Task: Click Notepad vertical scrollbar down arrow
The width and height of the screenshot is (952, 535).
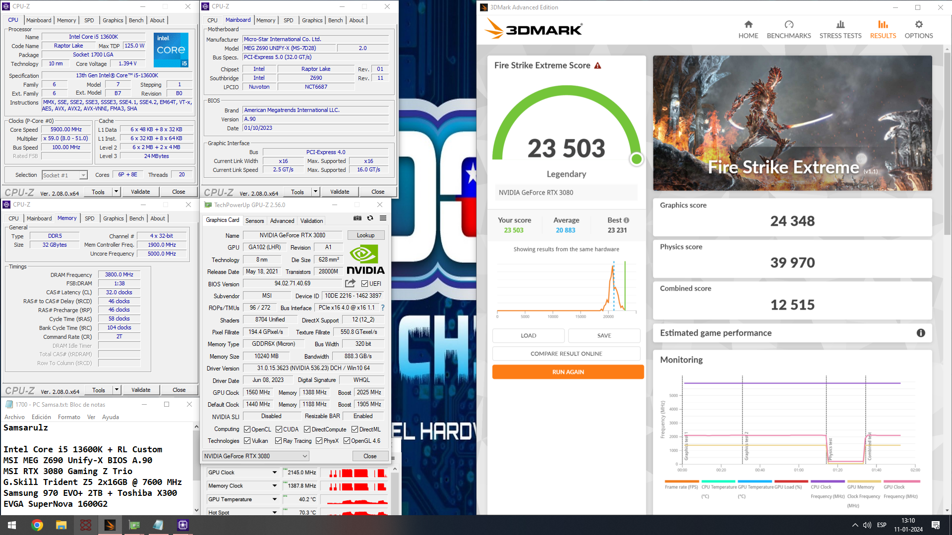Action: tap(196, 510)
